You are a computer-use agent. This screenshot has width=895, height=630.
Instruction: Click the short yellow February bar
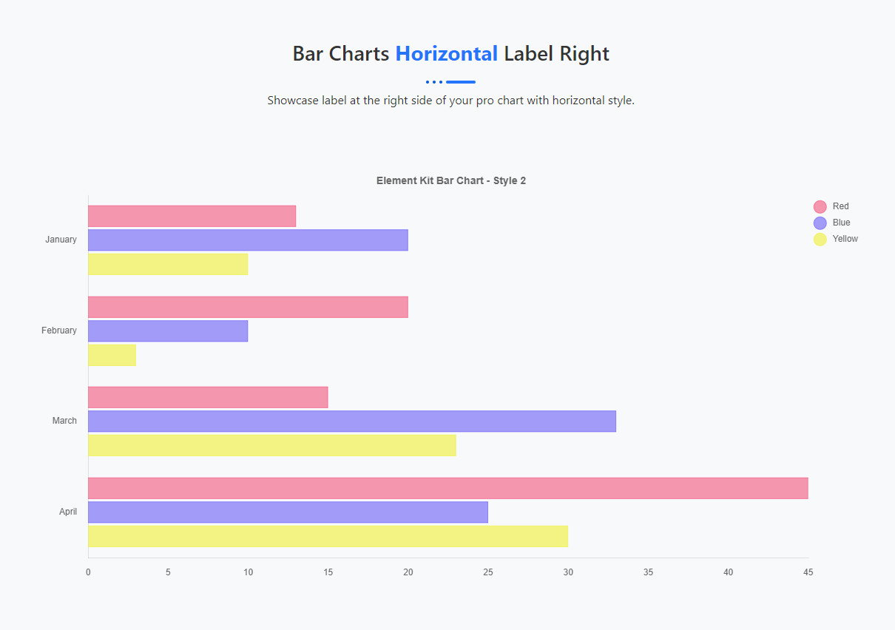coord(112,355)
